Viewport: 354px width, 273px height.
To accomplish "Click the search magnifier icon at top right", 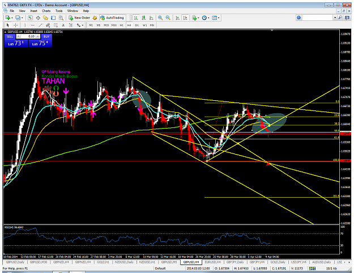I will (x=340, y=18).
